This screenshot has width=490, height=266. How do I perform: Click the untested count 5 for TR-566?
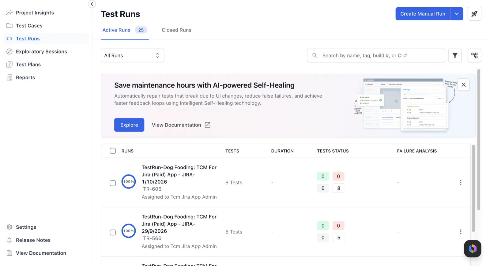(x=339, y=238)
